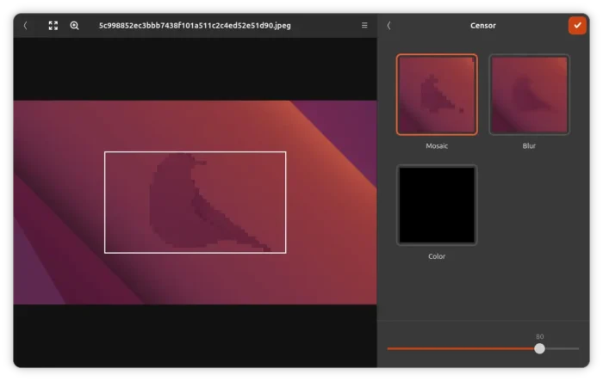Viewport: 603px width, 381px height.
Task: Click the Censor panel title
Action: click(483, 26)
